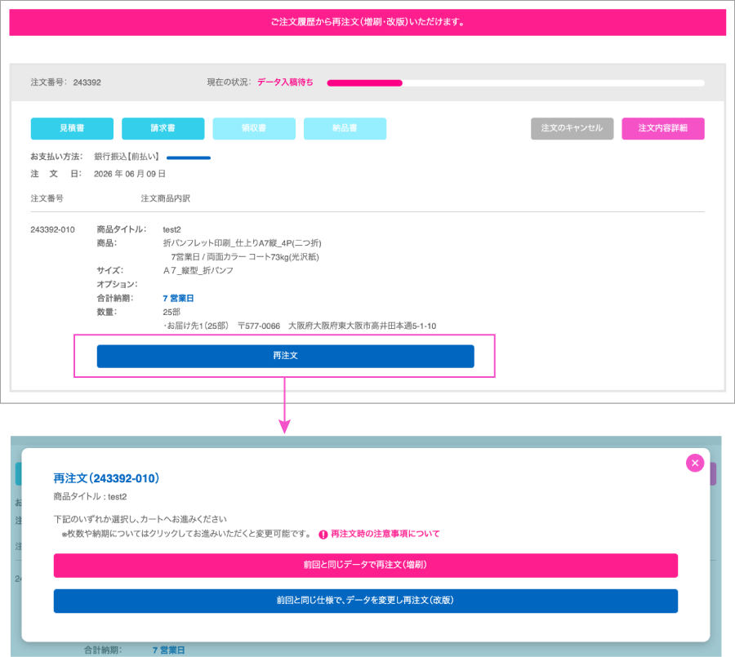The width and height of the screenshot is (735, 657).
Task: Cancel the order via 注文のキャンセル
Action: click(572, 128)
